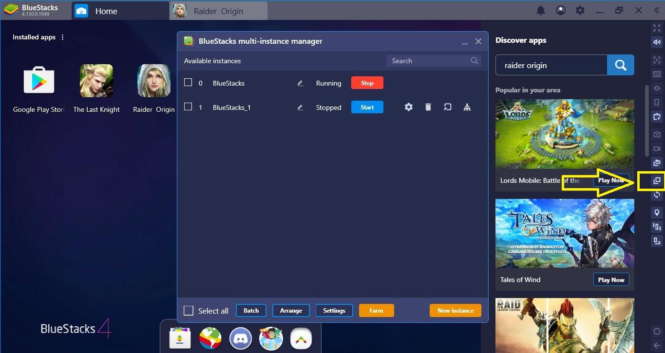Viewport: 665px width, 353px height.
Task: Click the Batch button
Action: [251, 311]
